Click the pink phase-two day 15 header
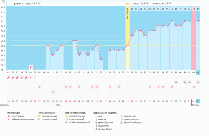 coord(194,9)
